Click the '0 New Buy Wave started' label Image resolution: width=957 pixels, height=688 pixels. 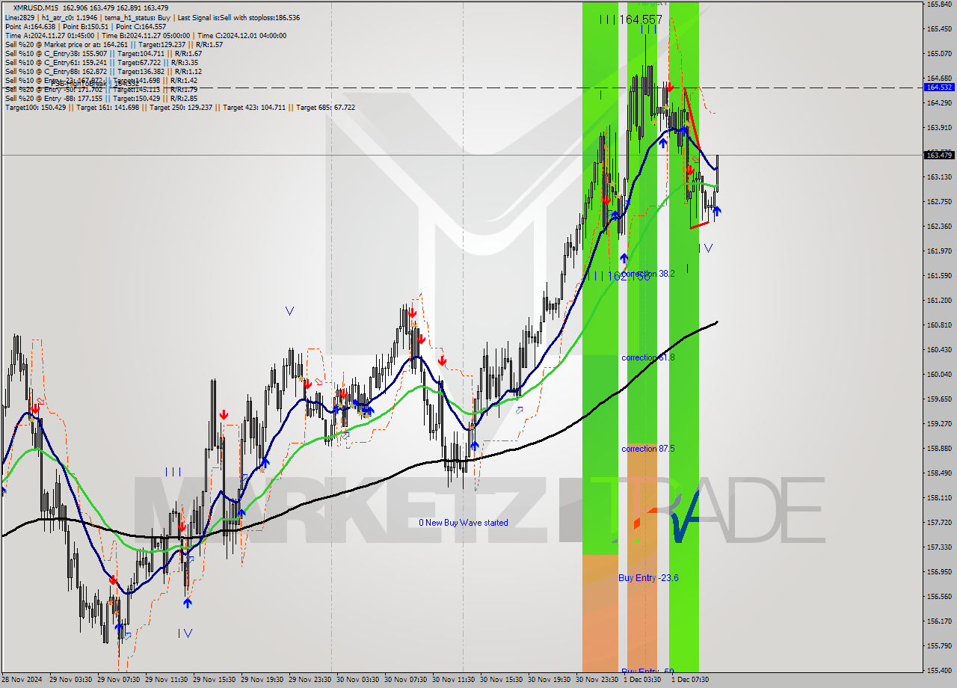click(463, 523)
